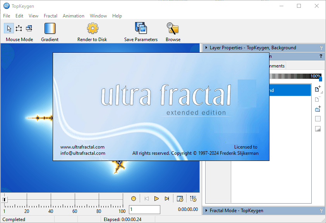The width and height of the screenshot is (326, 223).
Task: Click the layer opacity slider handle at 100%
Action: point(321,79)
